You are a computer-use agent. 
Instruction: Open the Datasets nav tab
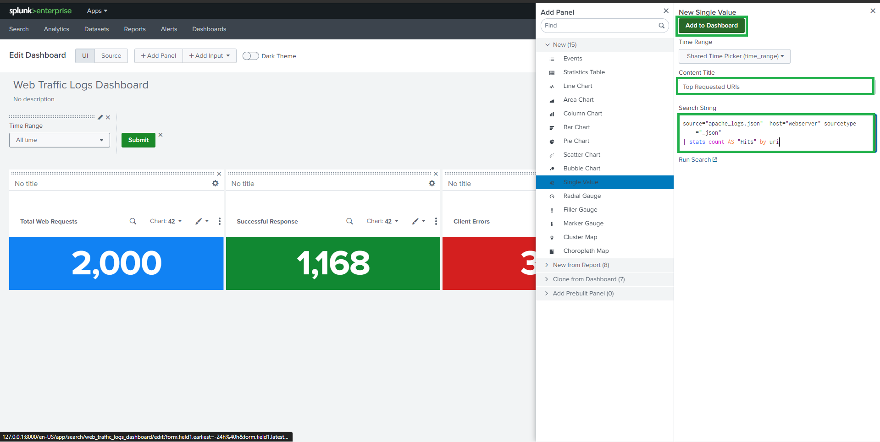(97, 29)
